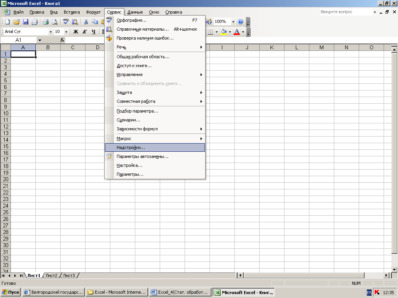Click the Kaspersky tray icon

click(377, 293)
